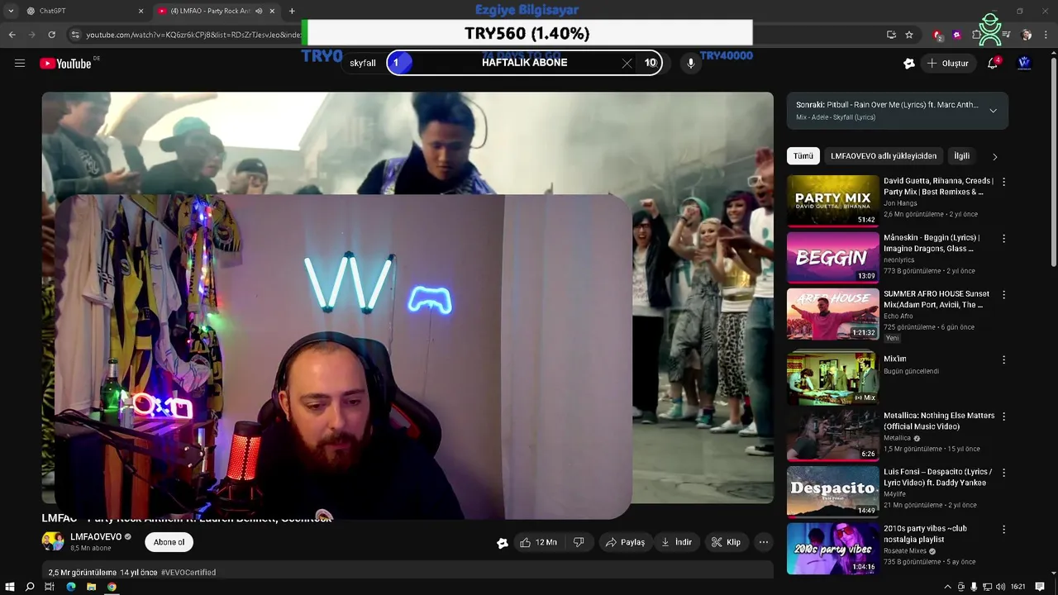Screen dimensions: 1058x595
Task: Open Metallica Nothing Else Matters thumbnail
Action: click(832, 435)
